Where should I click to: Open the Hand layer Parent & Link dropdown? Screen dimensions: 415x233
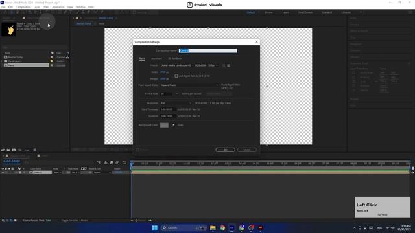coord(102,173)
